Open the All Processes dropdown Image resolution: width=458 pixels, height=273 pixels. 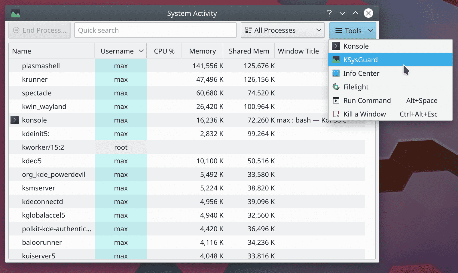pos(282,30)
